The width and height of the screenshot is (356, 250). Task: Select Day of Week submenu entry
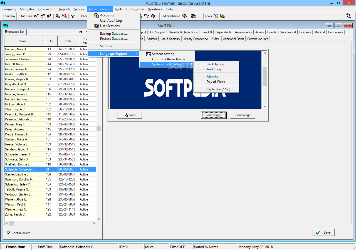(216, 82)
